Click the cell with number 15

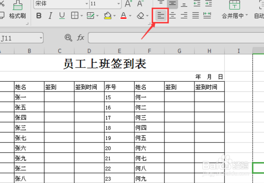pos(120,97)
